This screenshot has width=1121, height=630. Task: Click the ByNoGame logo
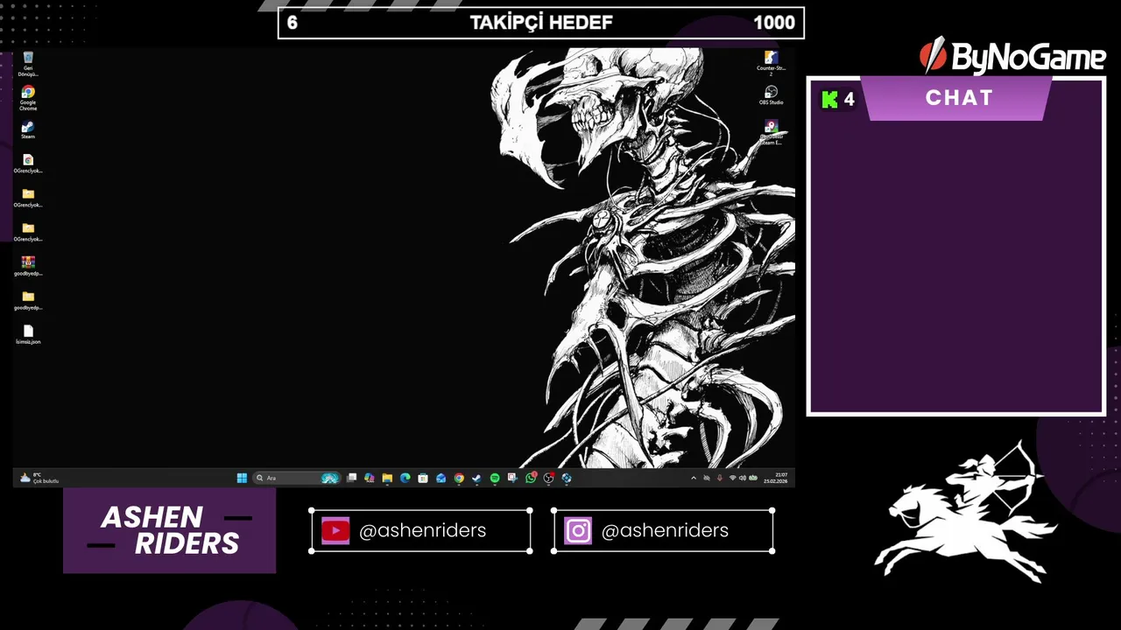1012,57
